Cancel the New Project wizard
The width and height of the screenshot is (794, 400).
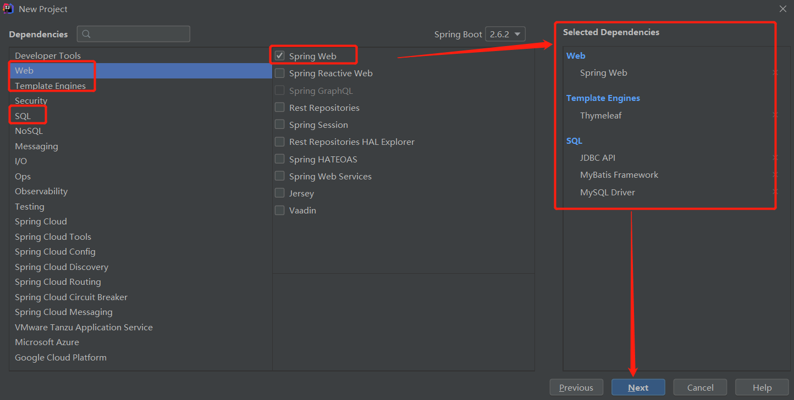coord(701,387)
